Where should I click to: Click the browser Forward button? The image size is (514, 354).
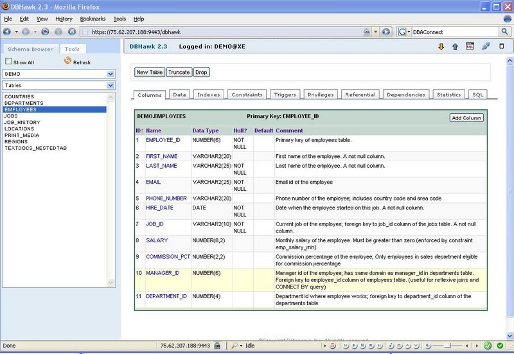(x=26, y=31)
